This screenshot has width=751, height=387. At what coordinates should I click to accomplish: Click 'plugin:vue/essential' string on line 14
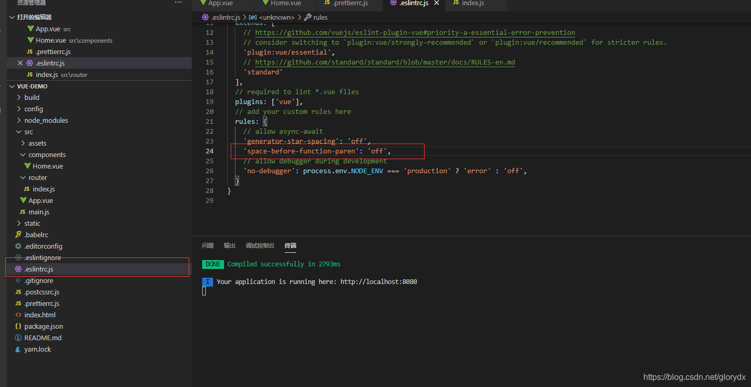287,52
